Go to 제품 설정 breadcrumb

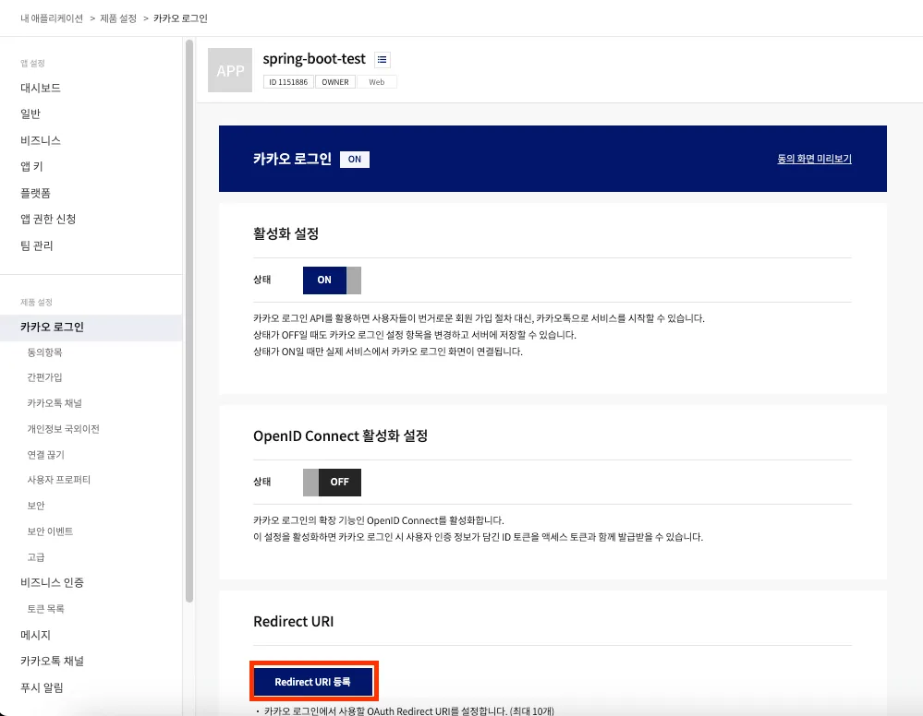118,18
